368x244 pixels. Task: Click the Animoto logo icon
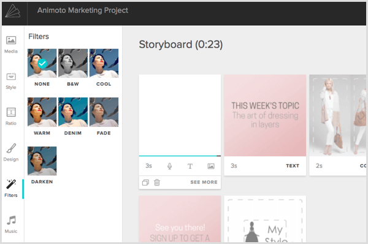[13, 11]
